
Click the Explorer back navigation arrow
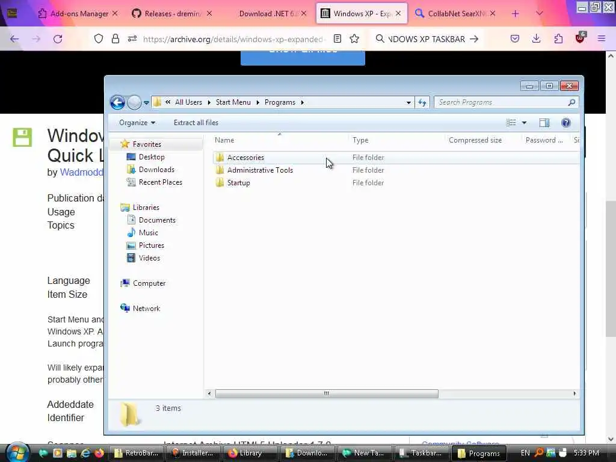click(x=117, y=102)
